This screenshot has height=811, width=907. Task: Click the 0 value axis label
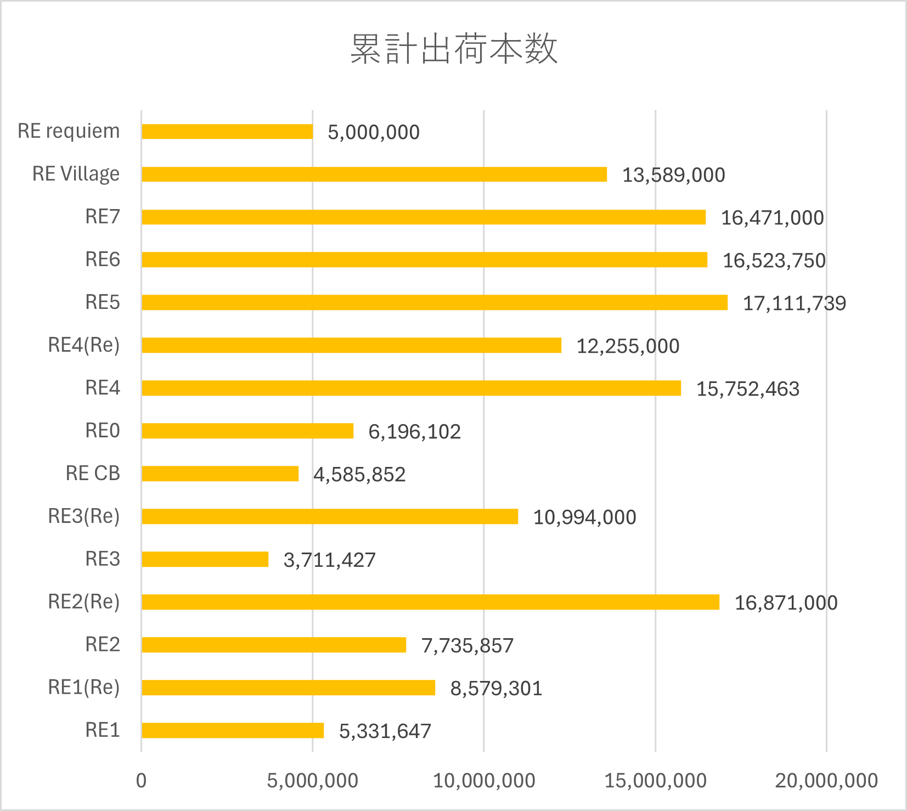click(142, 781)
